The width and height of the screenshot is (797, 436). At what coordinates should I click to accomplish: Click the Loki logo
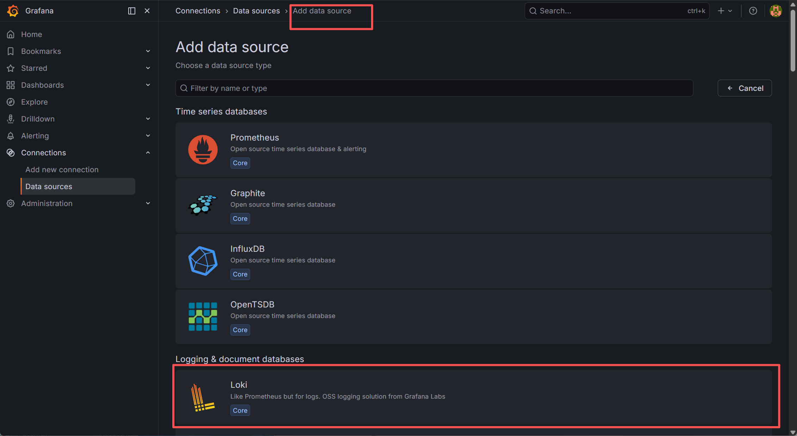tap(203, 397)
